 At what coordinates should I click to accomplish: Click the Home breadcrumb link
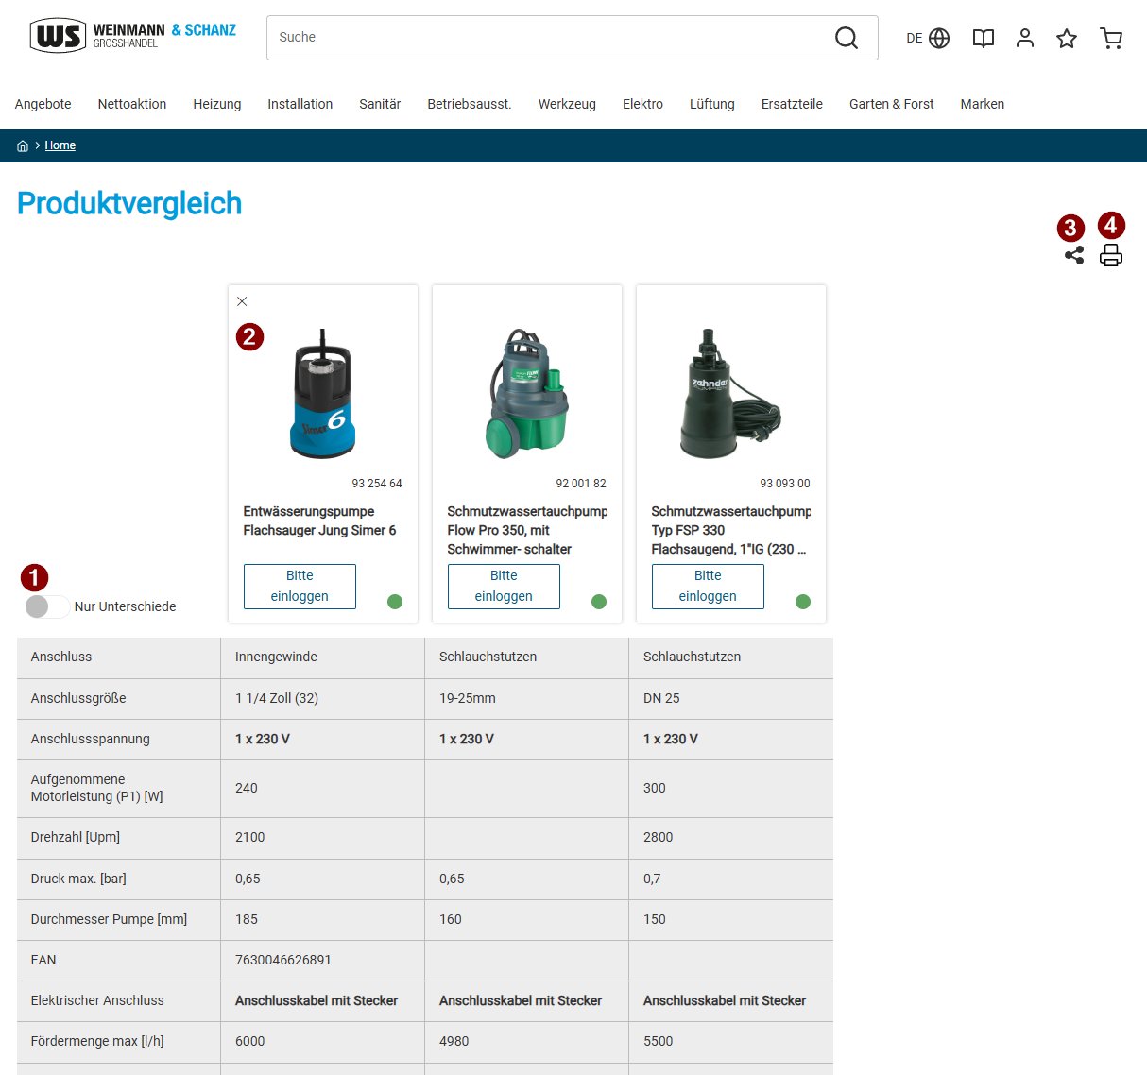click(60, 145)
